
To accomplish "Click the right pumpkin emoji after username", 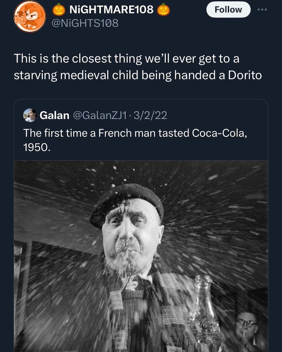I will pyautogui.click(x=164, y=10).
